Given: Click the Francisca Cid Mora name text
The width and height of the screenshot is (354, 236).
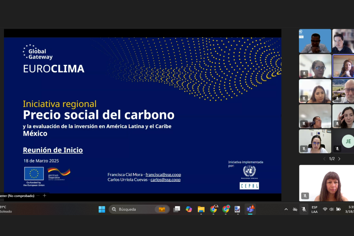Looking at the screenshot, I should pyautogui.click(x=125, y=175).
